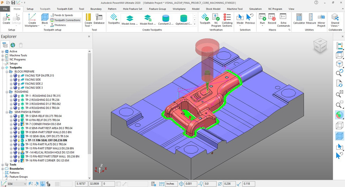This screenshot has height=187, width=345.
Task: Collapse the ROUGHING folder
Action: click(7, 92)
